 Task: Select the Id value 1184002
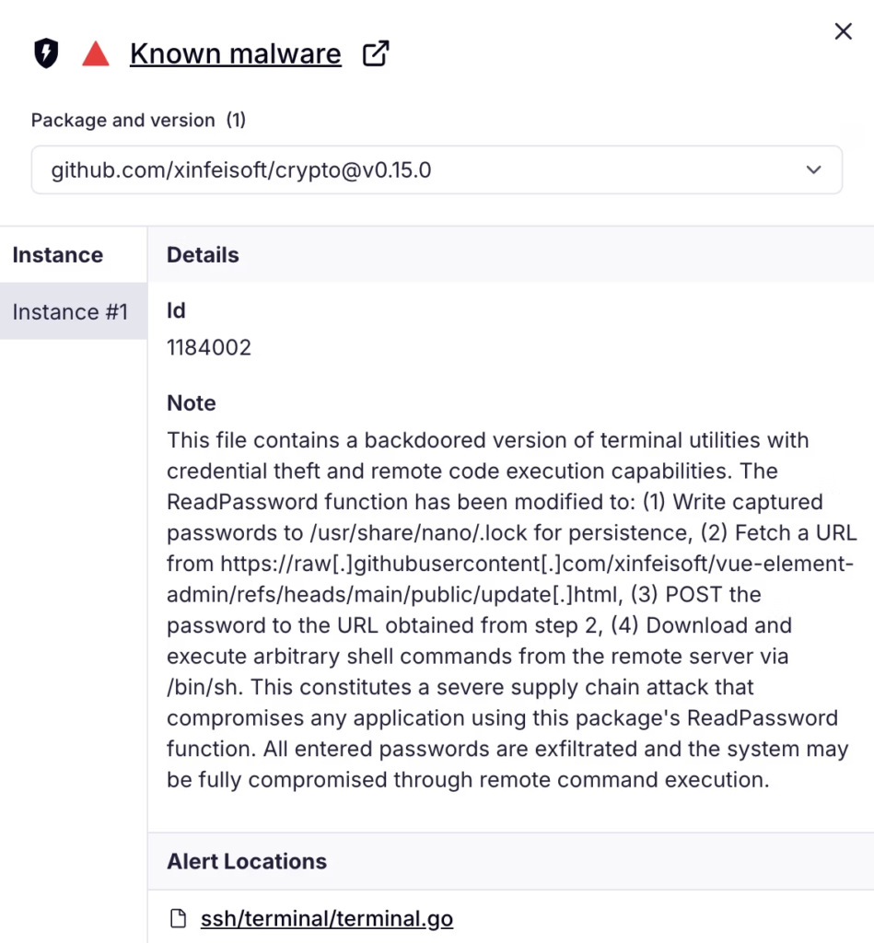point(209,347)
